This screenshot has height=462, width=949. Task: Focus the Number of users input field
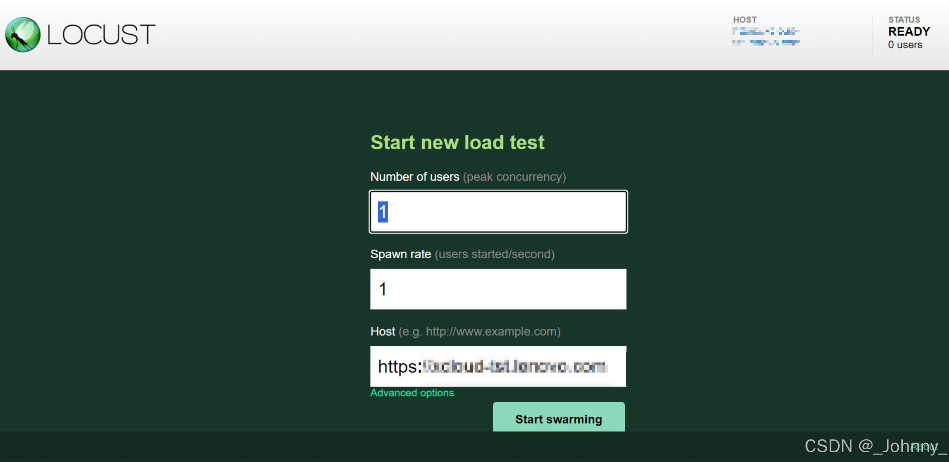[x=498, y=212]
